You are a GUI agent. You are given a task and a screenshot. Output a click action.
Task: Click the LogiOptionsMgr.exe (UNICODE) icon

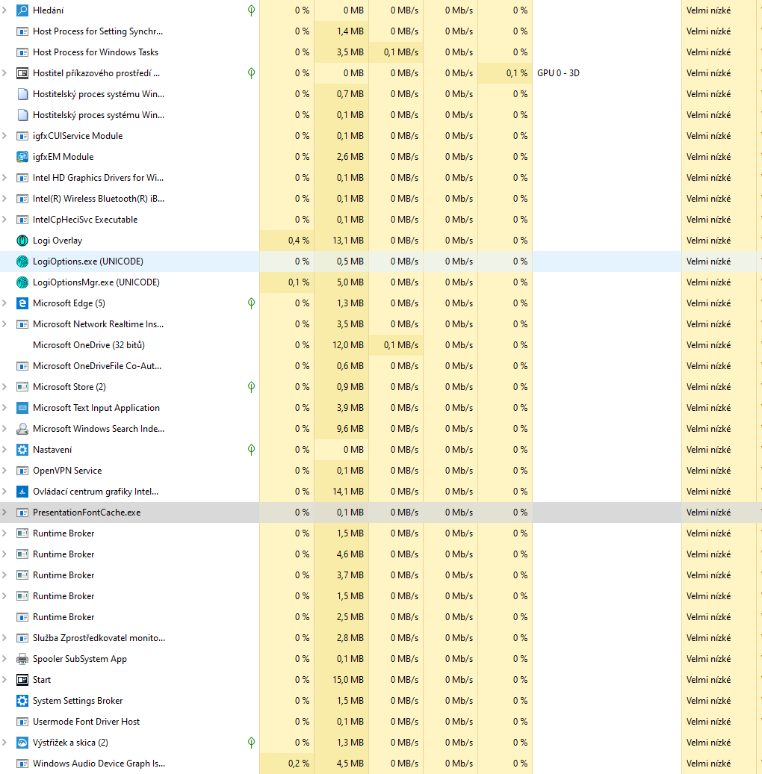22,282
